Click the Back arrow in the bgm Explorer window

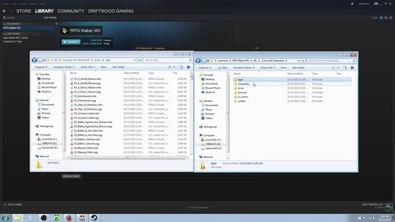coord(35,60)
